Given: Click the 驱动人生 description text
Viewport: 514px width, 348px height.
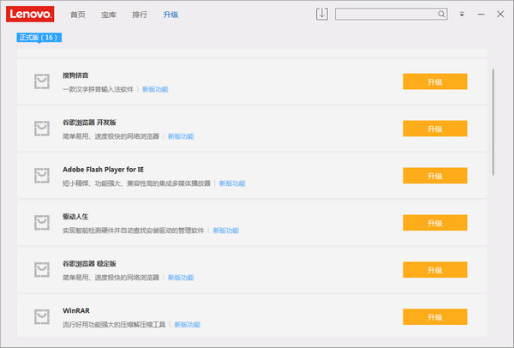Looking at the screenshot, I should [x=133, y=231].
